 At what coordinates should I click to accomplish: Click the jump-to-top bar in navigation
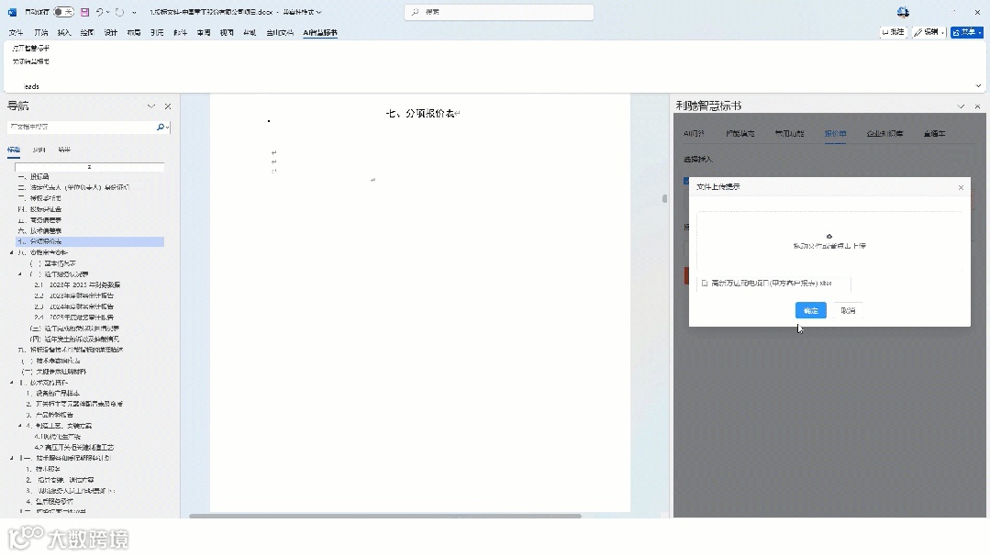(89, 167)
